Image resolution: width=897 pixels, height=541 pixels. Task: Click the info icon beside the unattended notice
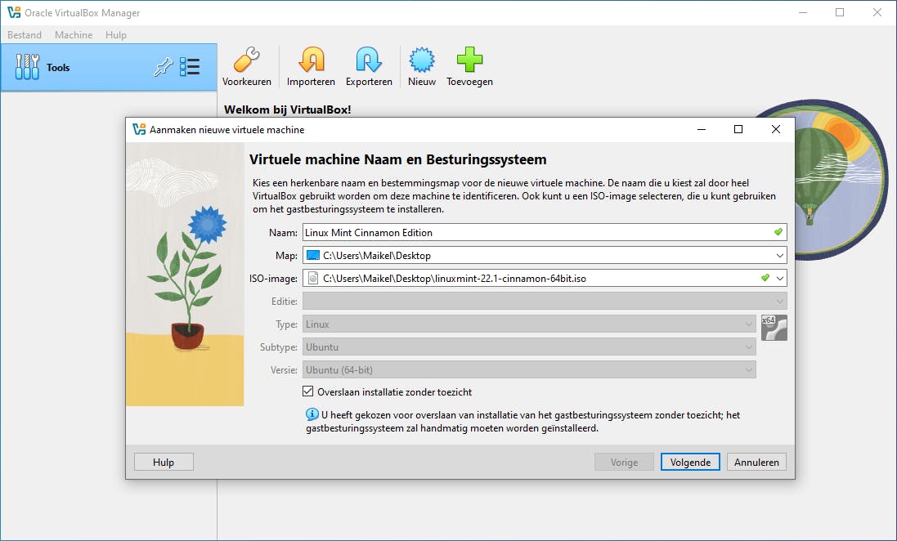pos(312,414)
